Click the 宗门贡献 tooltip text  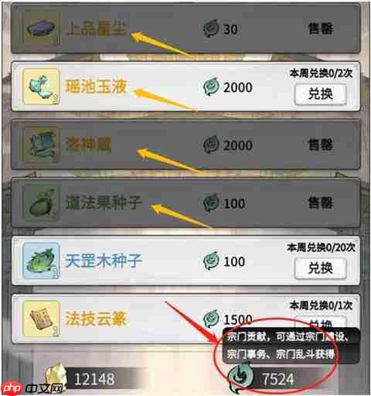pos(288,346)
